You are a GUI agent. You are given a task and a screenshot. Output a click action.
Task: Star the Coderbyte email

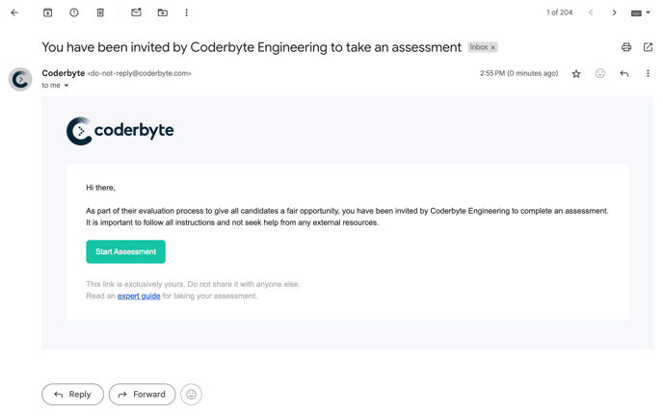coord(576,74)
